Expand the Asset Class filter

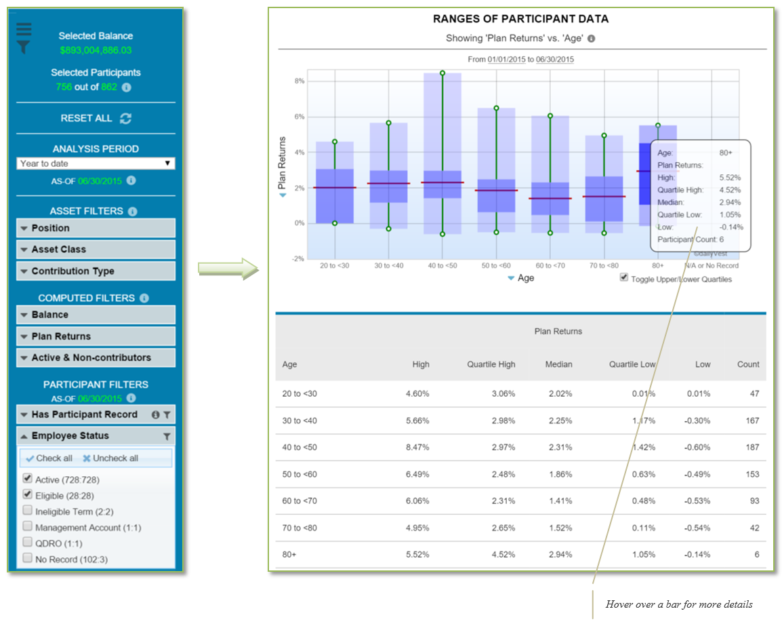[96, 250]
